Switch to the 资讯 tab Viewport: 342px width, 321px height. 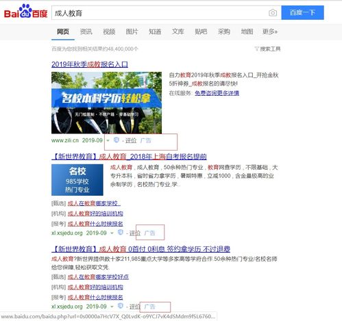click(86, 31)
